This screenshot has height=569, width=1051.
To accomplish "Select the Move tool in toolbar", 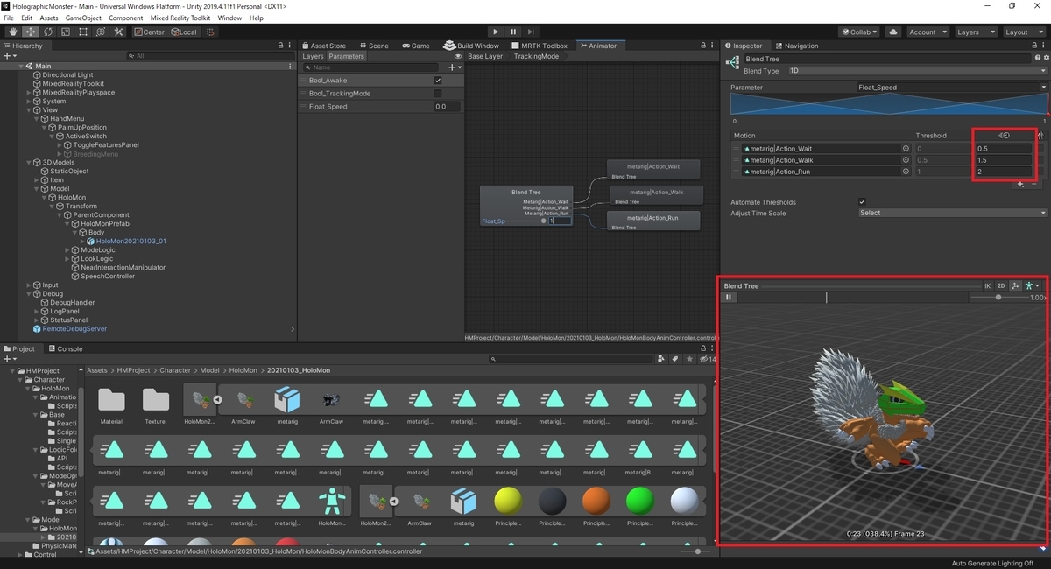I will point(30,32).
